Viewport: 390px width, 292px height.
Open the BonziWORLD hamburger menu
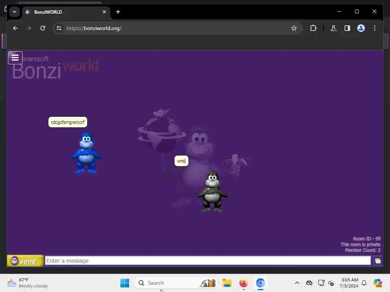tap(15, 58)
